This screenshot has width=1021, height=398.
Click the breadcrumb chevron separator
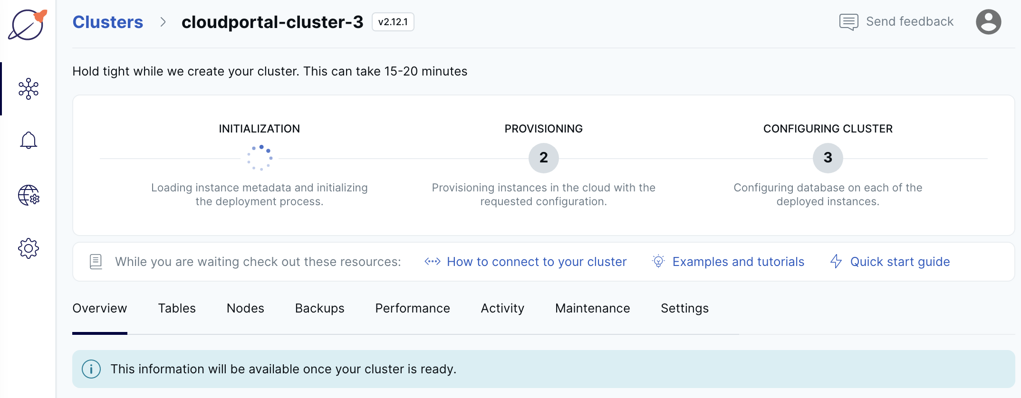(x=163, y=22)
